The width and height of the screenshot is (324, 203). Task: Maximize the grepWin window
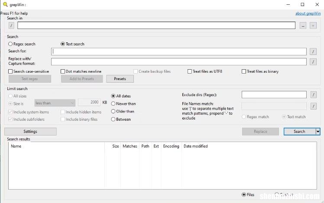pyautogui.click(x=302, y=4)
